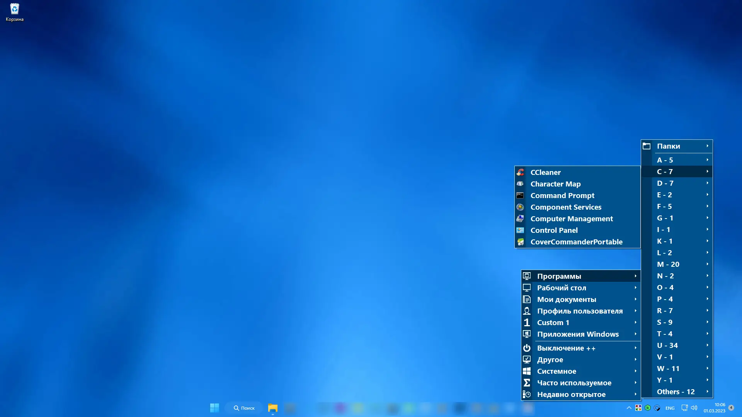The height and width of the screenshot is (417, 742).
Task: Click the Поиск search control on the taskbar
Action: coord(244,408)
